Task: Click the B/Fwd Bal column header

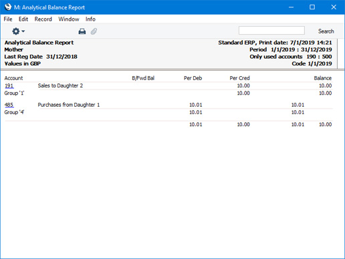Action: (143, 78)
